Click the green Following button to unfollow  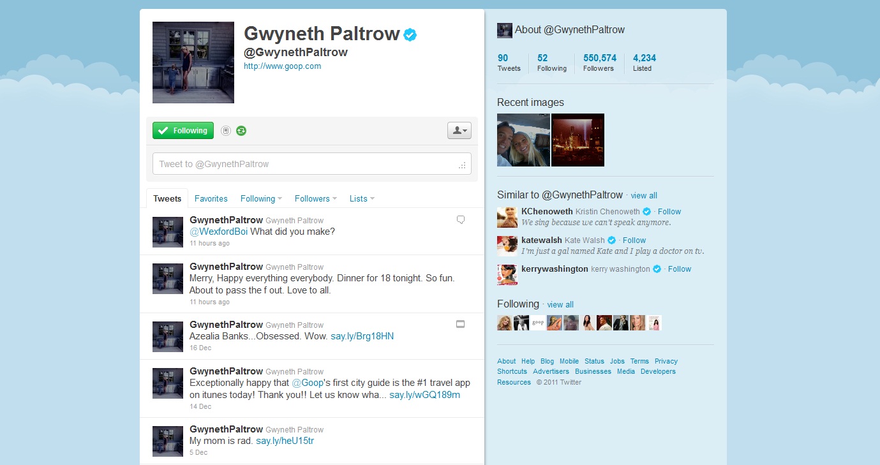point(183,130)
